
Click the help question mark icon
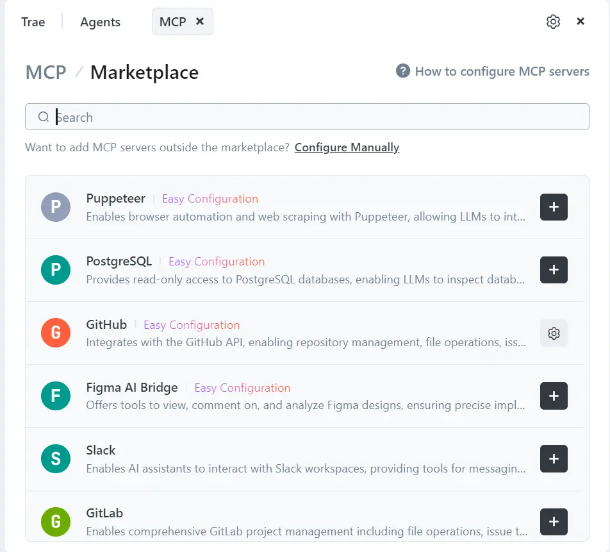(x=402, y=71)
